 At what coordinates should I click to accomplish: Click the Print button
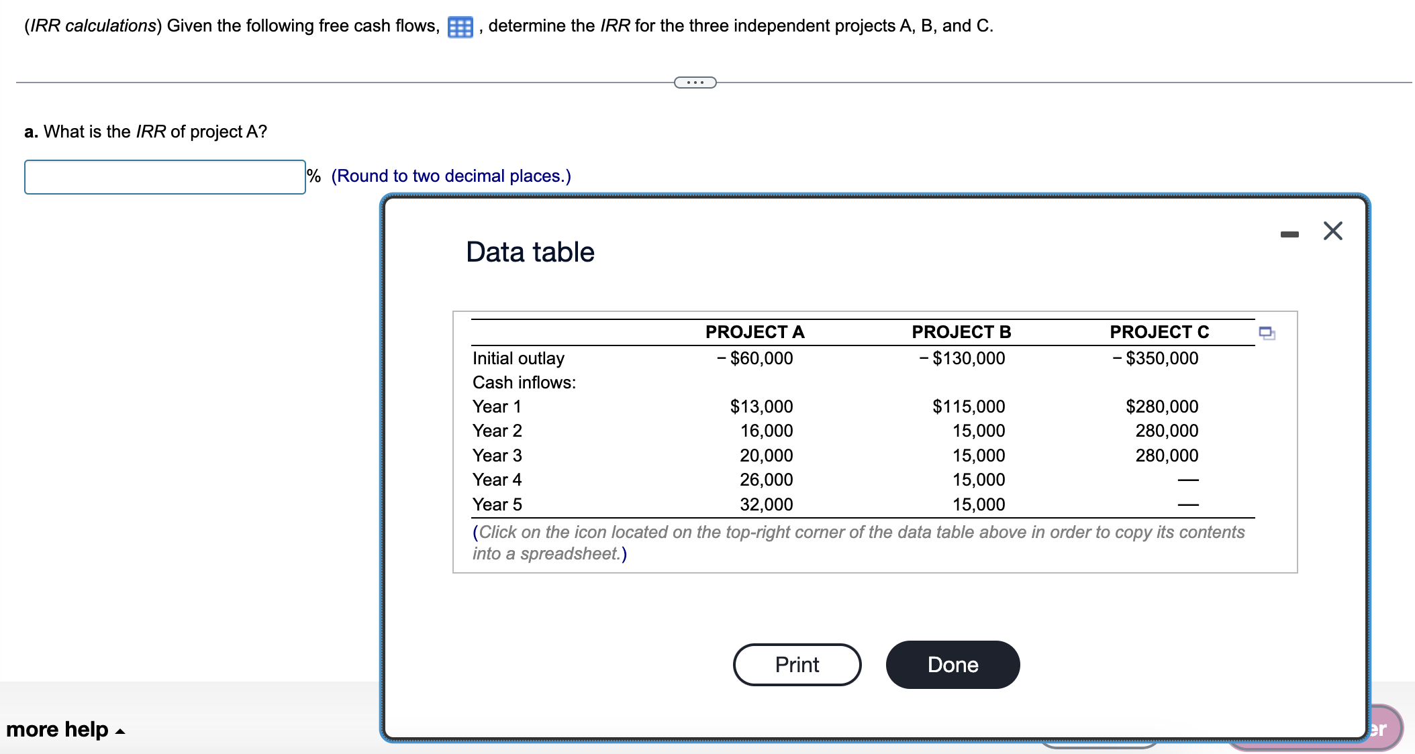(797, 664)
